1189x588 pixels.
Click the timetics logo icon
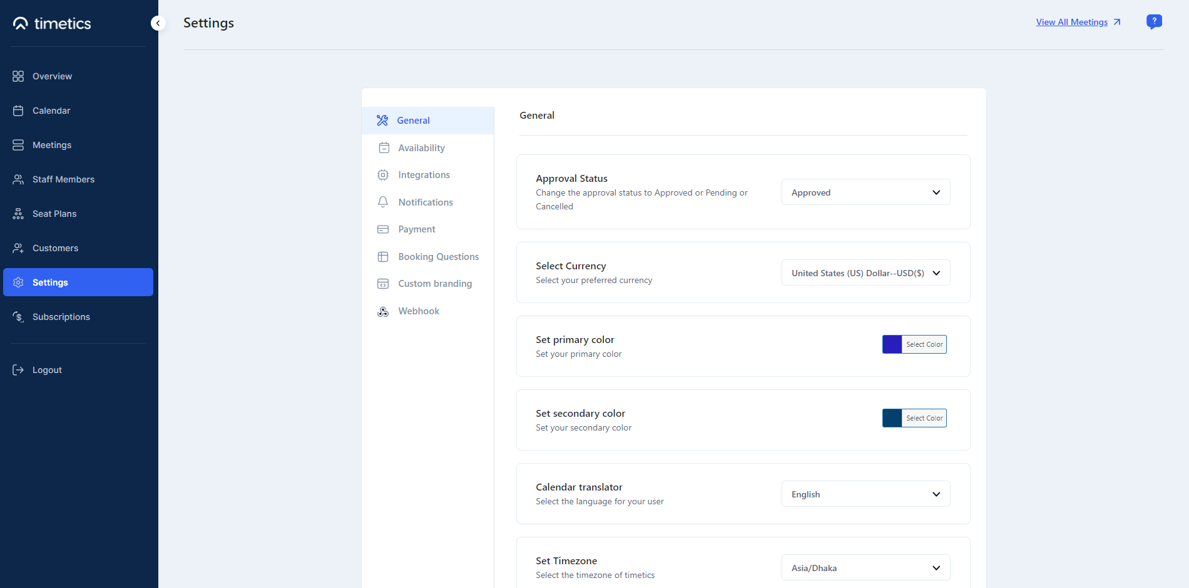coord(21,24)
